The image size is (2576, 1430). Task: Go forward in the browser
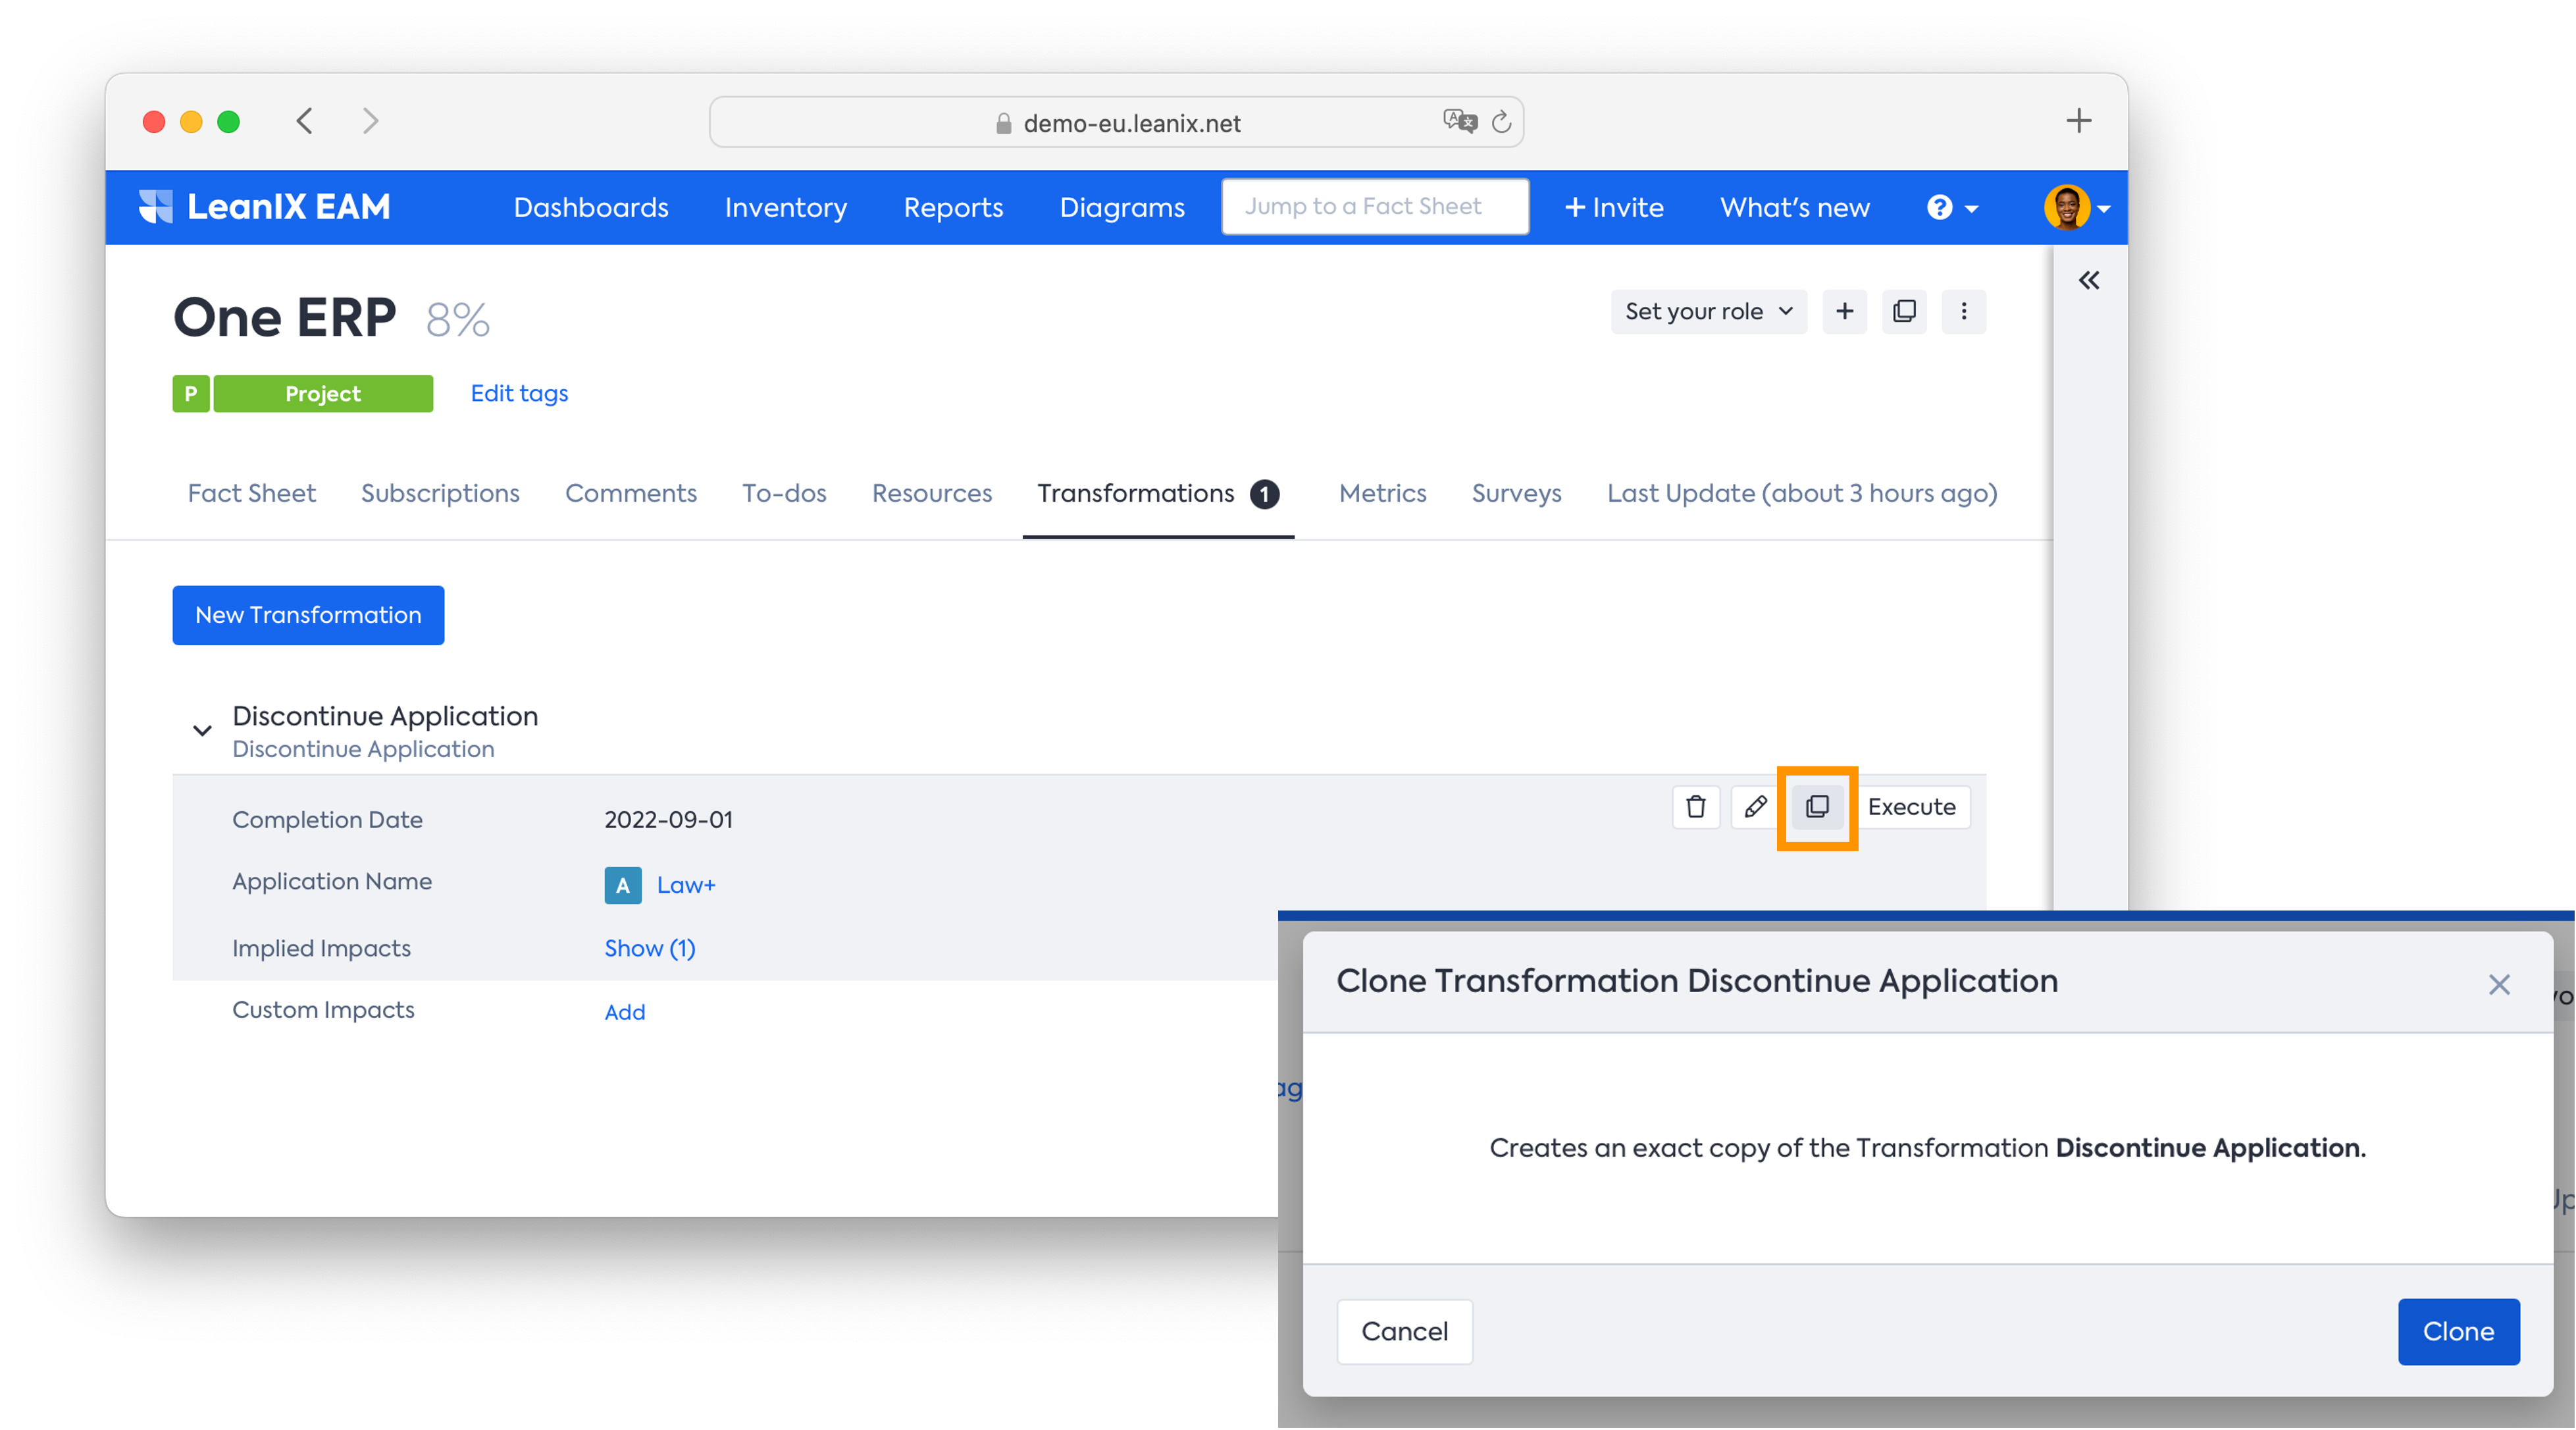[x=371, y=121]
